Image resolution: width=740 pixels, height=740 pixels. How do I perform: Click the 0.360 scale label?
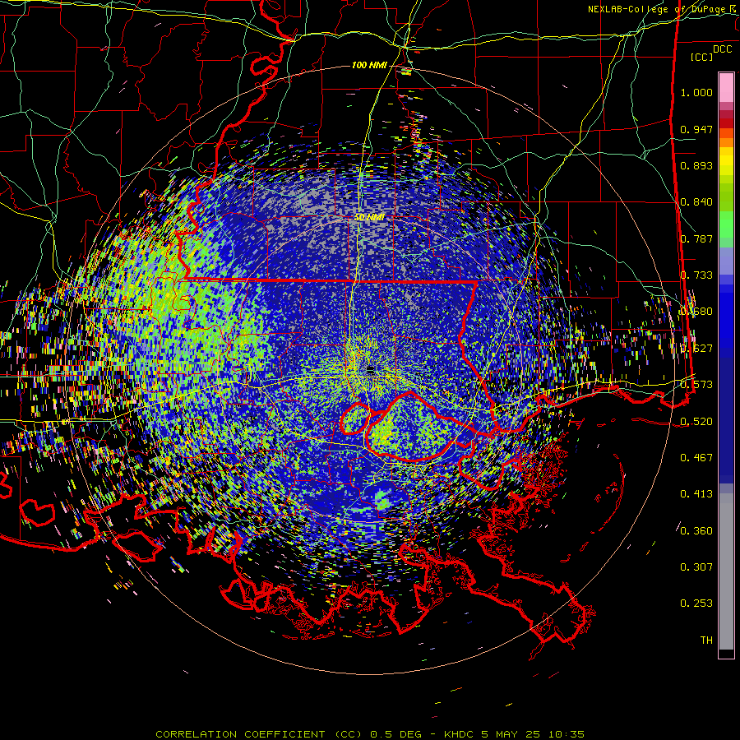click(696, 531)
